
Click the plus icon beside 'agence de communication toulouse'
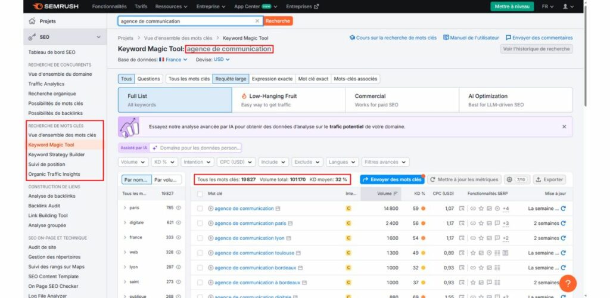click(211, 253)
